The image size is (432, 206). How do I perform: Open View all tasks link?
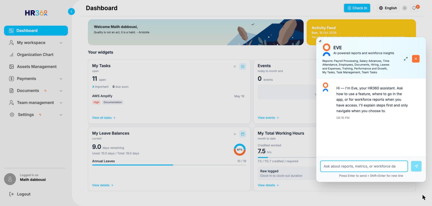pyautogui.click(x=104, y=118)
